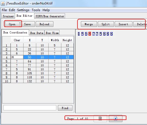147x125 pixels.
Task: Click X value 77 in row 6
Action: click(x=30, y=65)
